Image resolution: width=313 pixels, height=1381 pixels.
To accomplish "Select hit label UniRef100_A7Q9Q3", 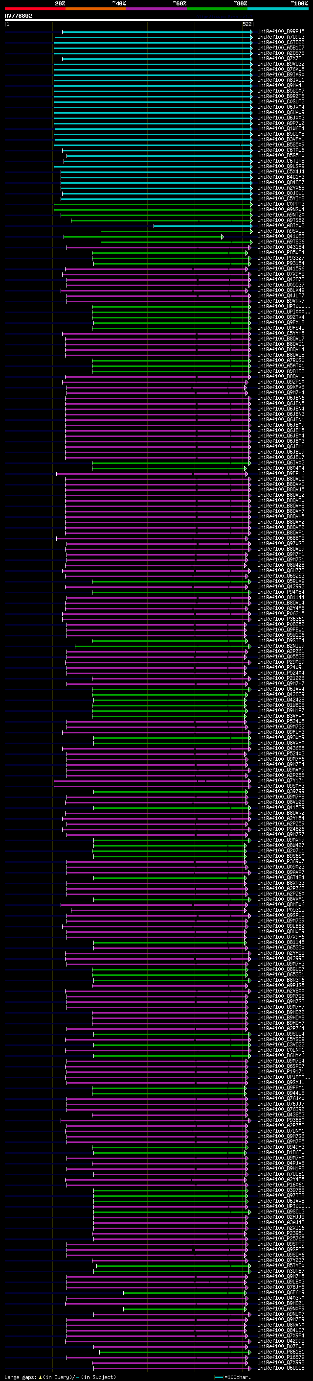I will point(281,37).
